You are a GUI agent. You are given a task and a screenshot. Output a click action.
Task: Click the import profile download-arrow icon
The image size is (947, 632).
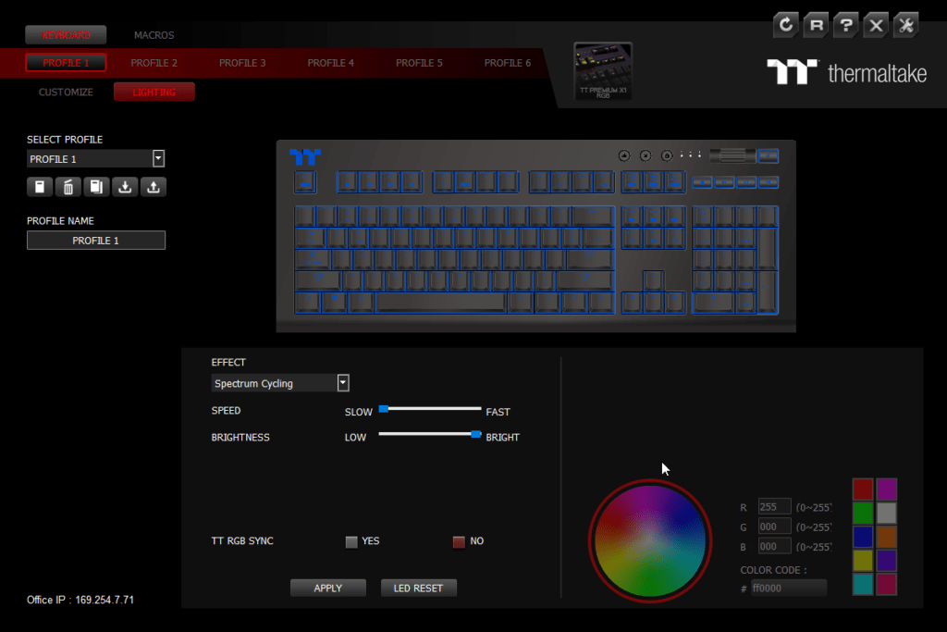(125, 187)
